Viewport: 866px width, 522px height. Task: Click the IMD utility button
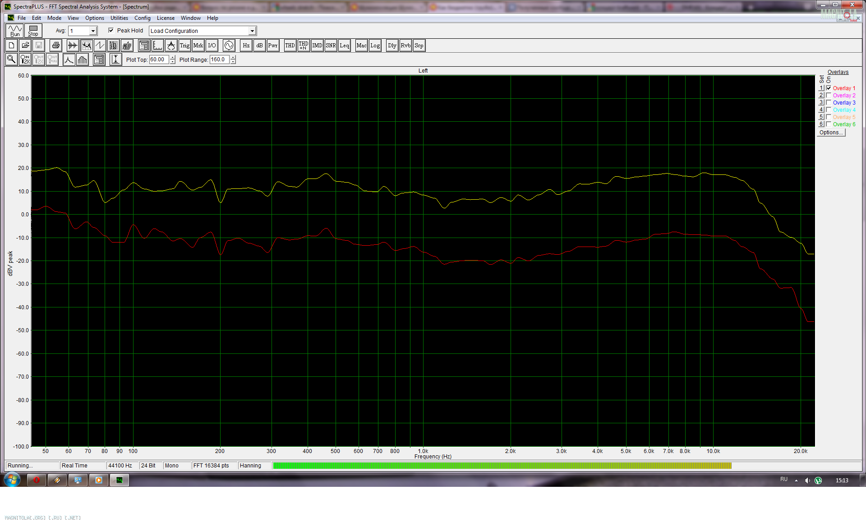click(317, 46)
